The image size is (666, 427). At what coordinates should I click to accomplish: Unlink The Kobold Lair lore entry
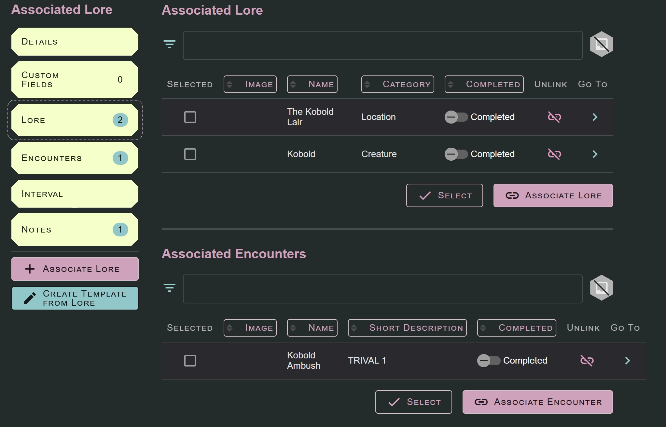click(554, 117)
